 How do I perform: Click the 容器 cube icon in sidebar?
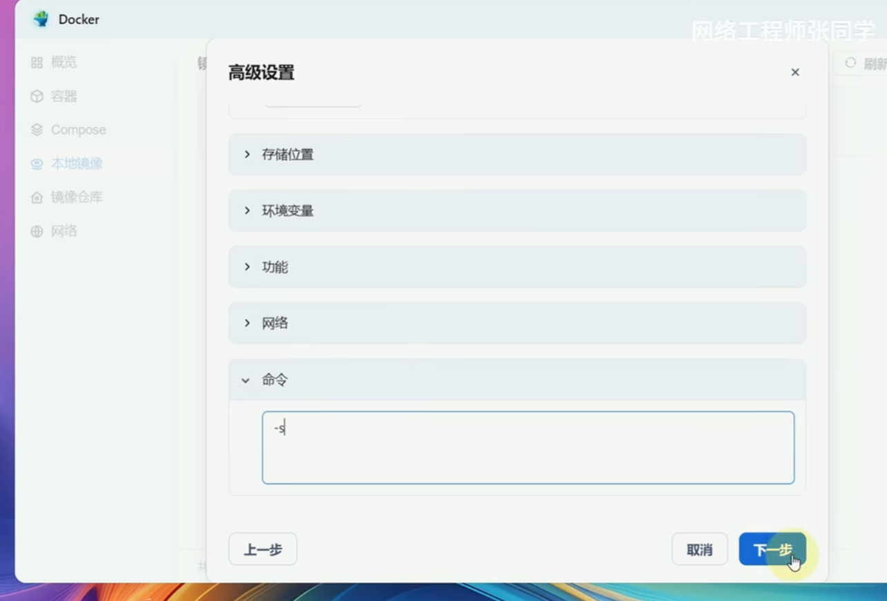coord(37,97)
